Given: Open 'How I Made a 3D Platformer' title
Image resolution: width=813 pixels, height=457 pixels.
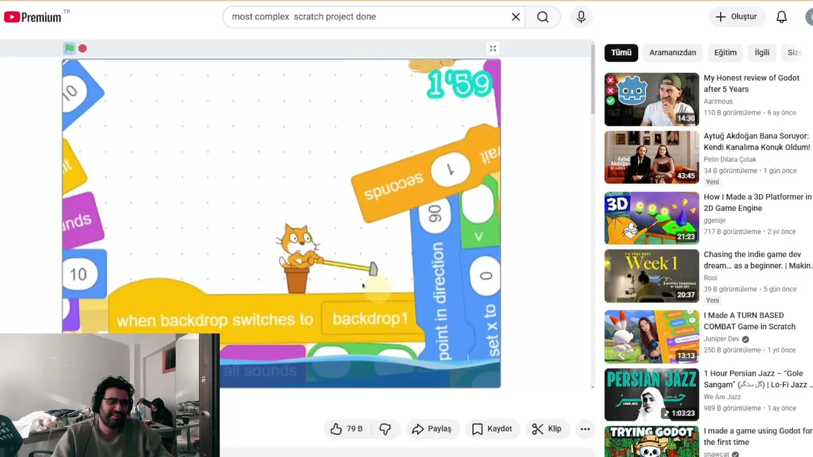Looking at the screenshot, I should 758,202.
